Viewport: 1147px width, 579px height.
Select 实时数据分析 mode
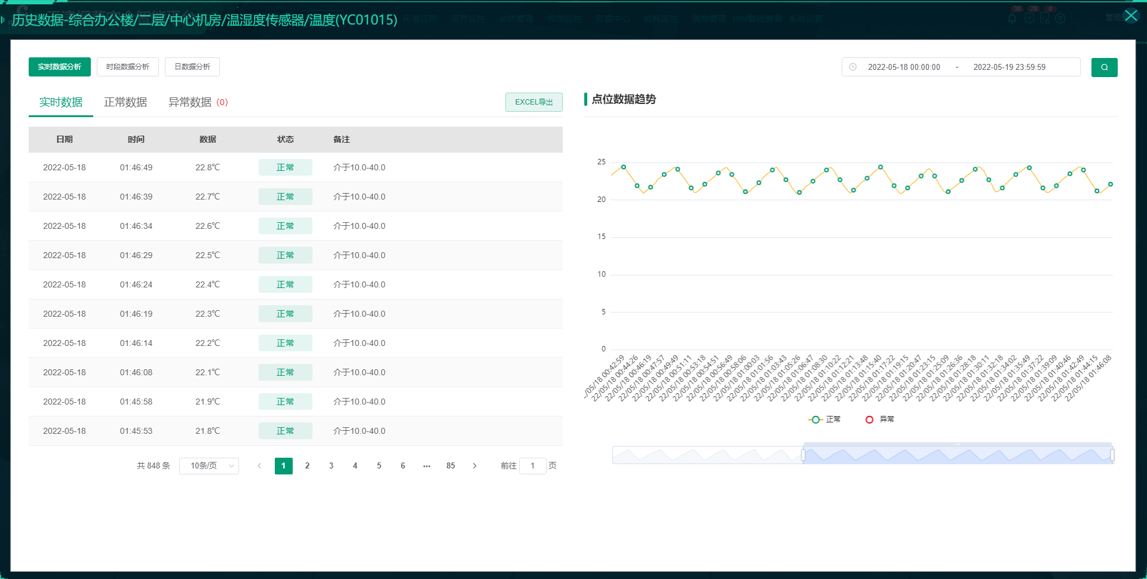tap(60, 67)
